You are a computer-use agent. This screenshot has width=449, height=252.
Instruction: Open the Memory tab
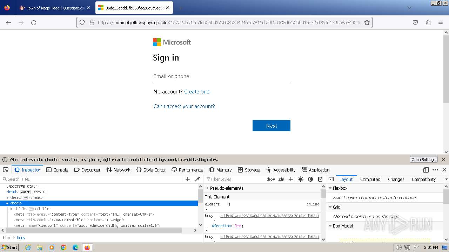coord(220,170)
